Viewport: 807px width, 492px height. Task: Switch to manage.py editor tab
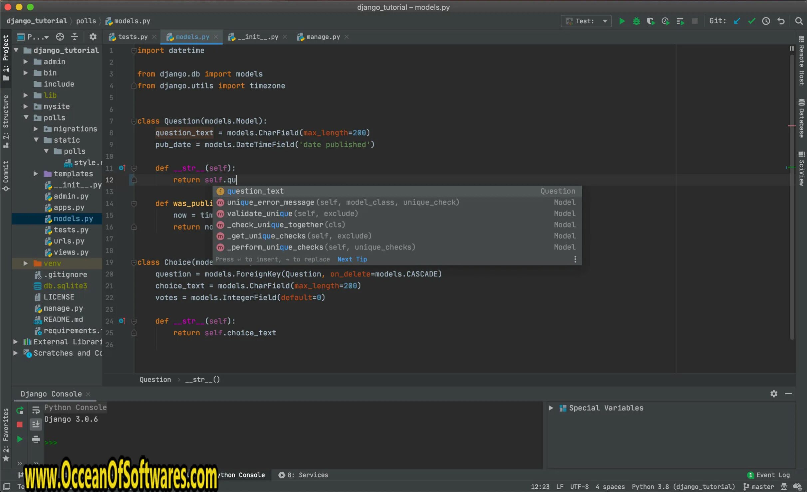(x=323, y=37)
